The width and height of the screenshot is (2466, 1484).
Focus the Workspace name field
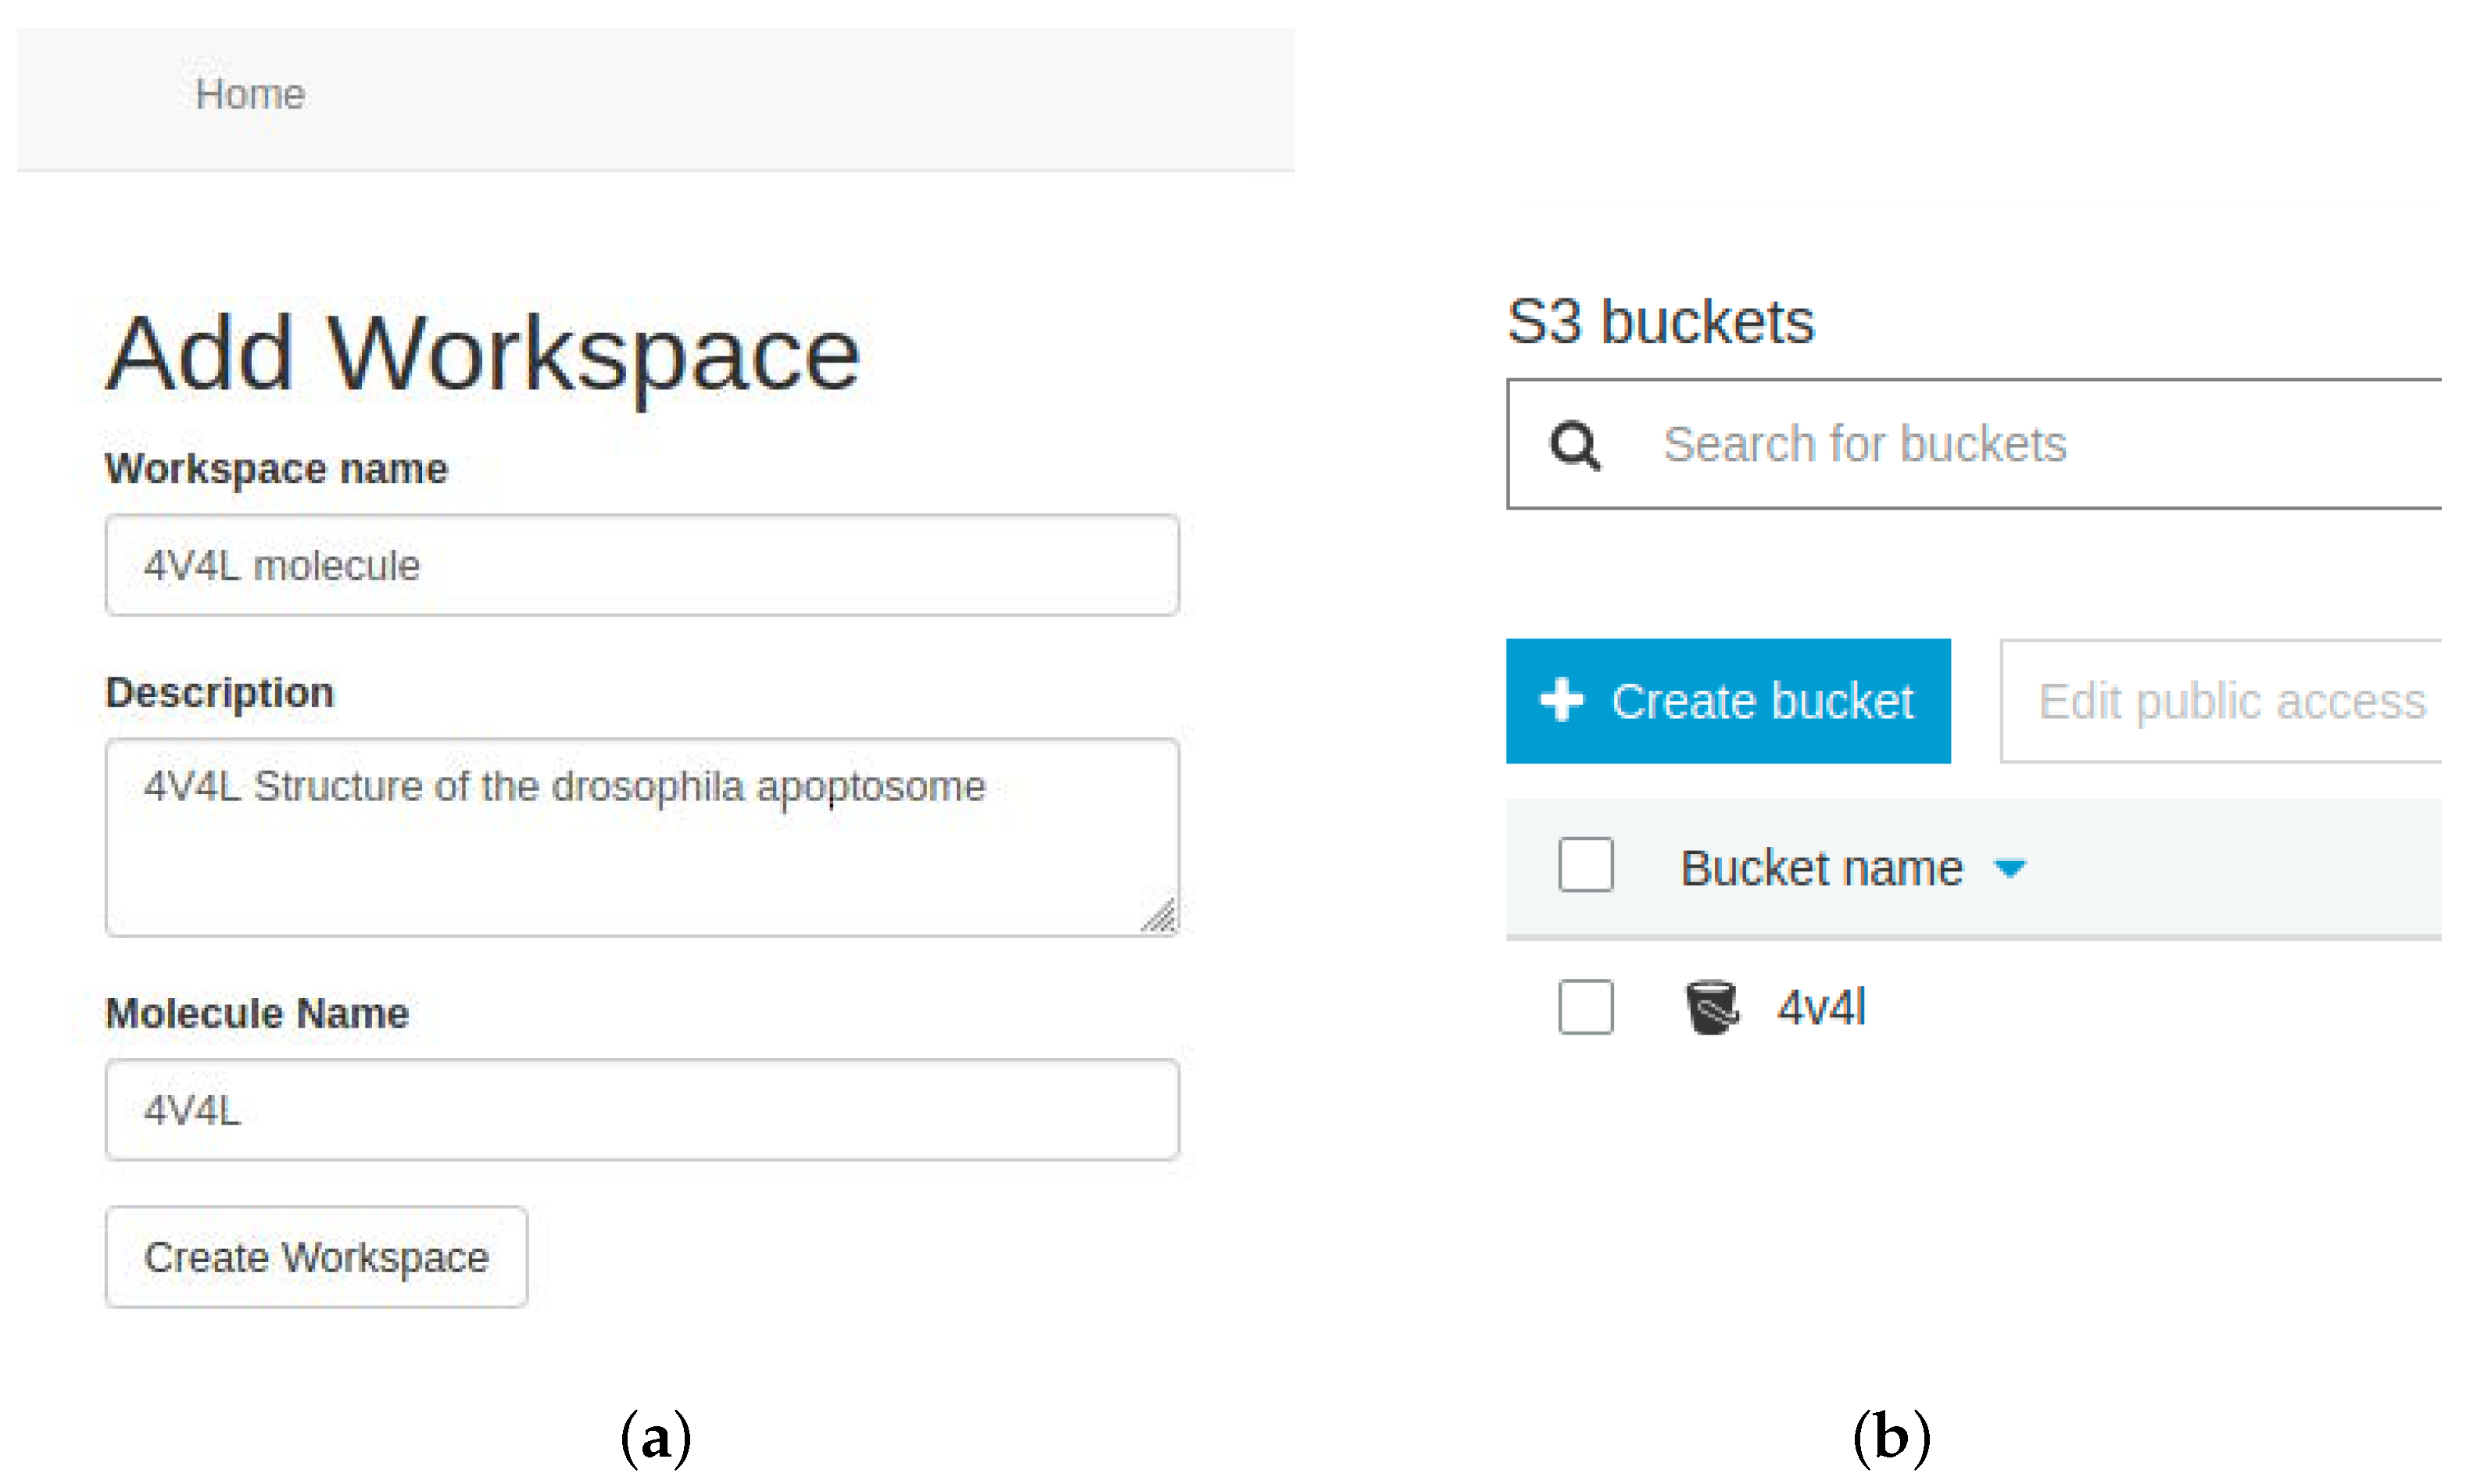(642, 565)
